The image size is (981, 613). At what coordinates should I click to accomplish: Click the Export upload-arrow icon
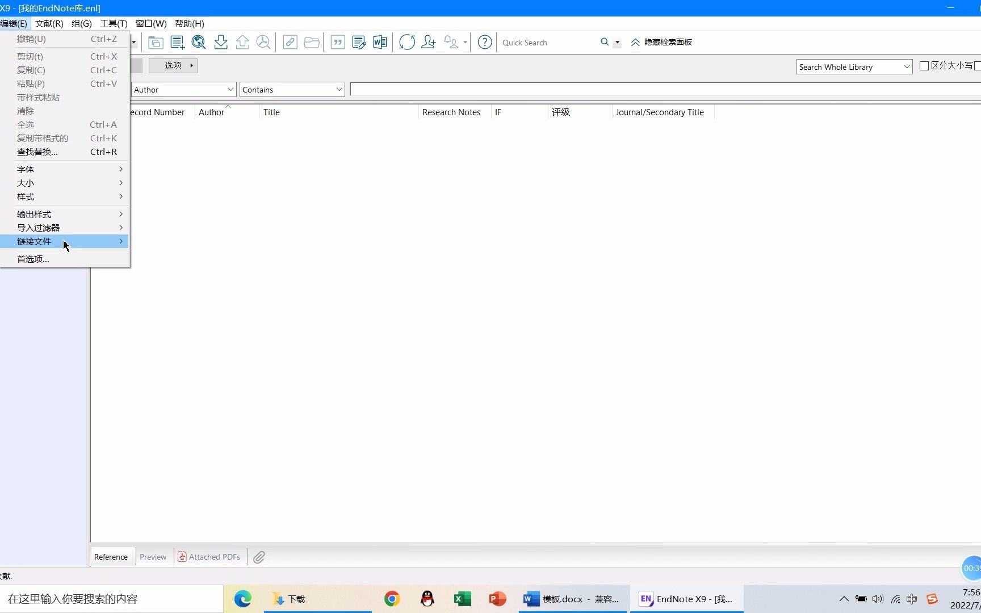(242, 42)
